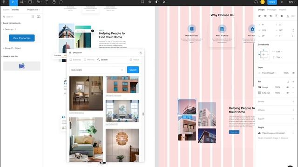Align selection to left
Screen dimensions: 298x167
[259, 16]
